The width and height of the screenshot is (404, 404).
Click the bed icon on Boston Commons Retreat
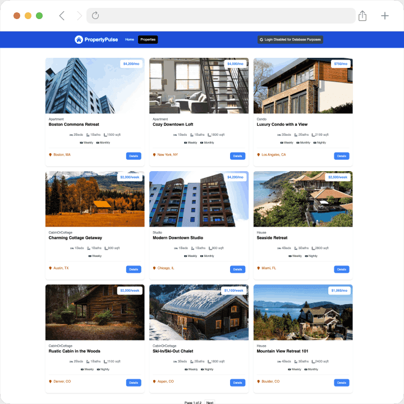pyautogui.click(x=71, y=135)
